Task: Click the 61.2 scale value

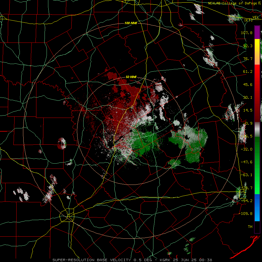Action: pos(248,72)
